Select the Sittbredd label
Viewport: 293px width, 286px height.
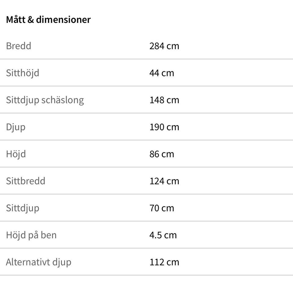click(x=26, y=181)
